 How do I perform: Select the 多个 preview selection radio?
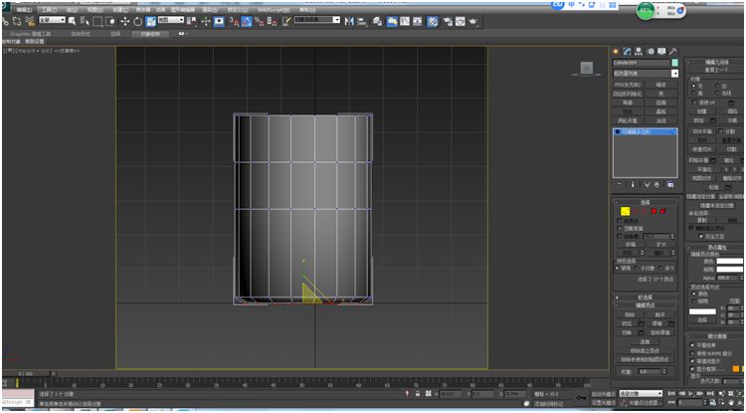coord(661,268)
